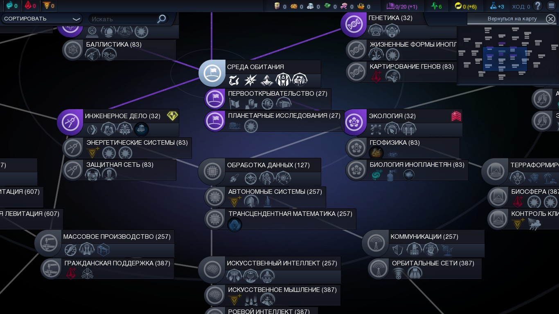
Task: Click the Картирование генов red affinity icon
Action: [x=376, y=76]
